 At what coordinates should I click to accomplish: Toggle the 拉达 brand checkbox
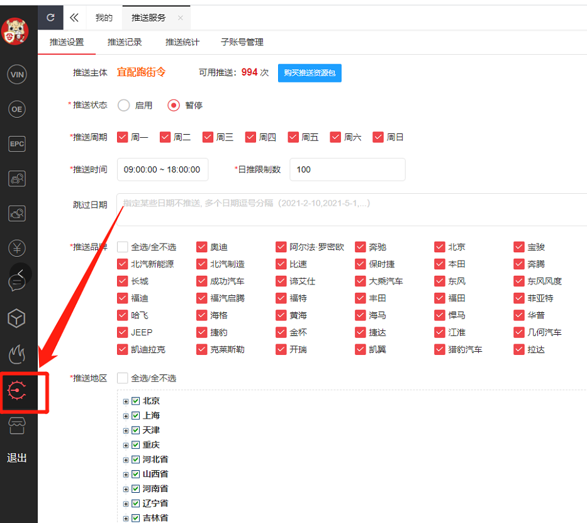(x=519, y=350)
